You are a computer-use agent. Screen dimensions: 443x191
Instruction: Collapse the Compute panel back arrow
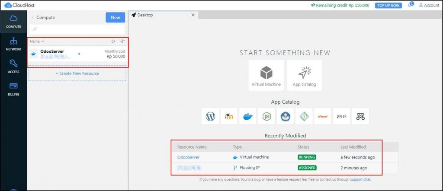pyautogui.click(x=33, y=18)
